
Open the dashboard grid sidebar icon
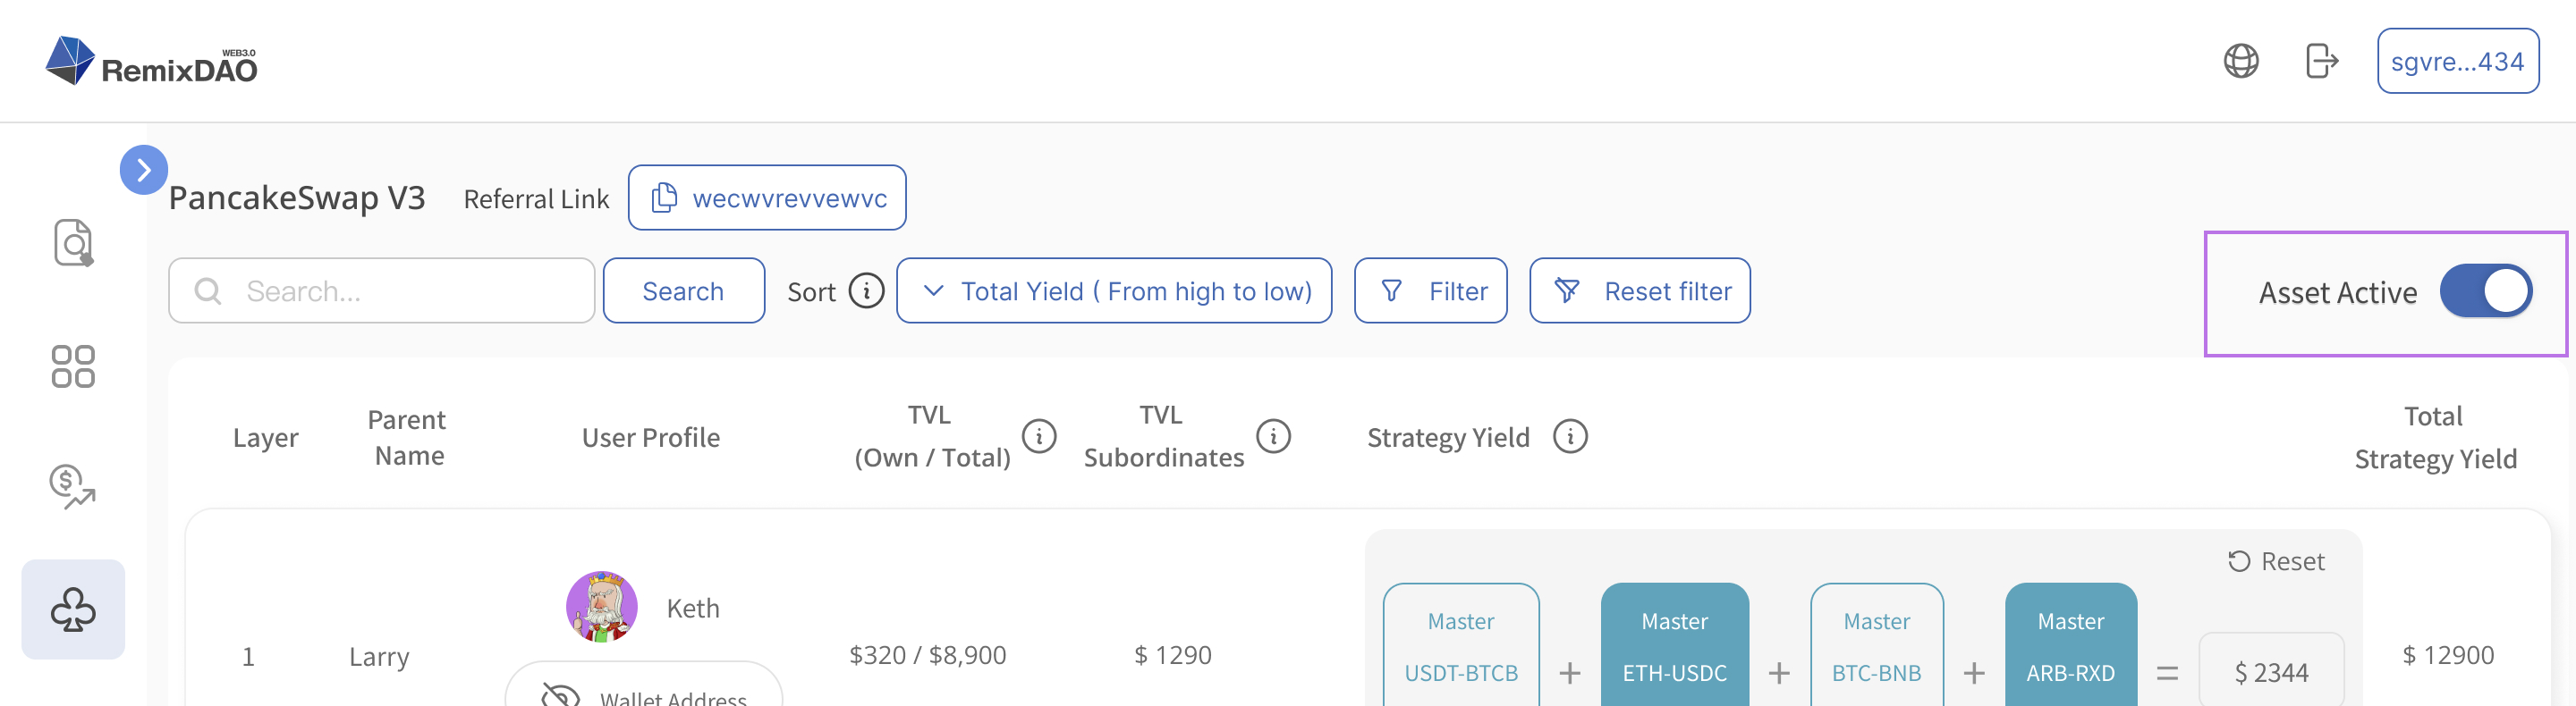73,366
